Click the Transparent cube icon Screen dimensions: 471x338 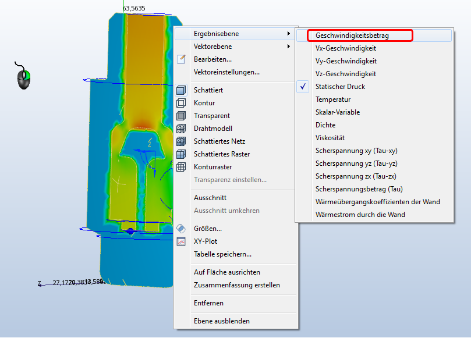coord(181,116)
